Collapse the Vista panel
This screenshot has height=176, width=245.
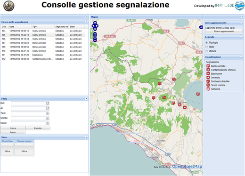coord(86,137)
